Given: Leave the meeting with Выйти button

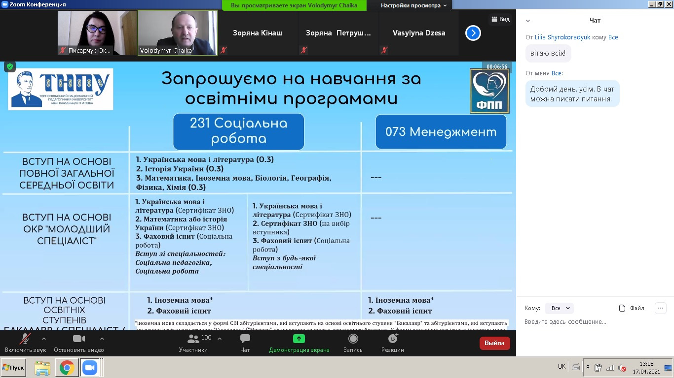Looking at the screenshot, I should click(494, 343).
